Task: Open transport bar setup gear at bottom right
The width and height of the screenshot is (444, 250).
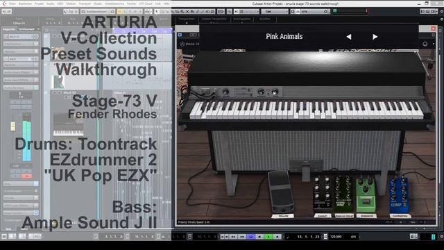Action: pos(441,236)
